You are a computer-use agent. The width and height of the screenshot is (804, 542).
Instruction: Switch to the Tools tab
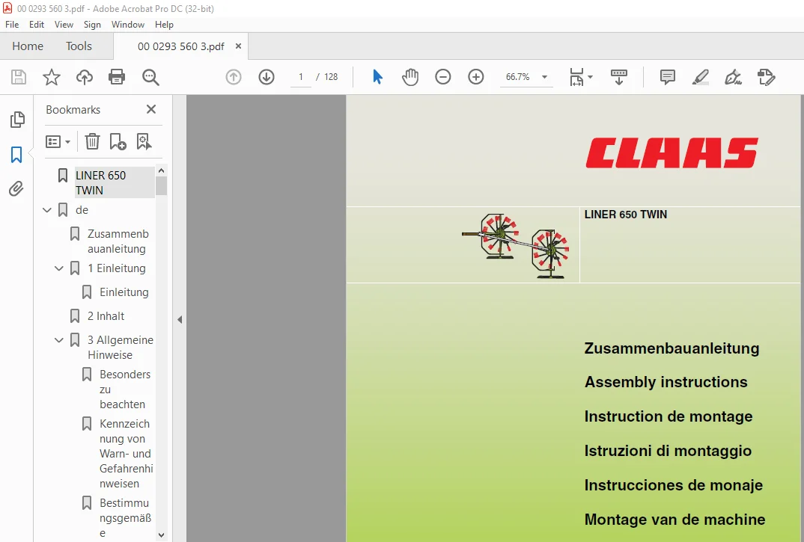point(79,46)
